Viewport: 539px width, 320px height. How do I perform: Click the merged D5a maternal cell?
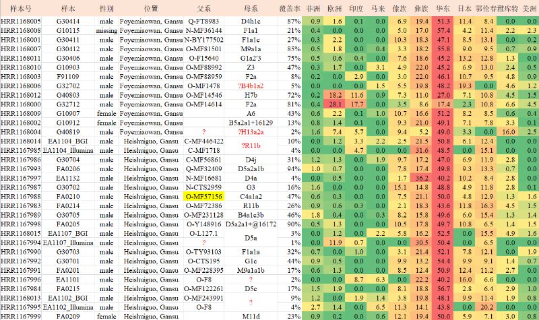(x=251, y=238)
